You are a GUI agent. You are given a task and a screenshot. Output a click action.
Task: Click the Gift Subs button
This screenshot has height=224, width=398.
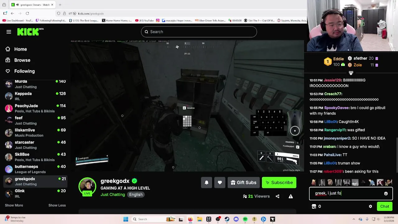(x=243, y=183)
